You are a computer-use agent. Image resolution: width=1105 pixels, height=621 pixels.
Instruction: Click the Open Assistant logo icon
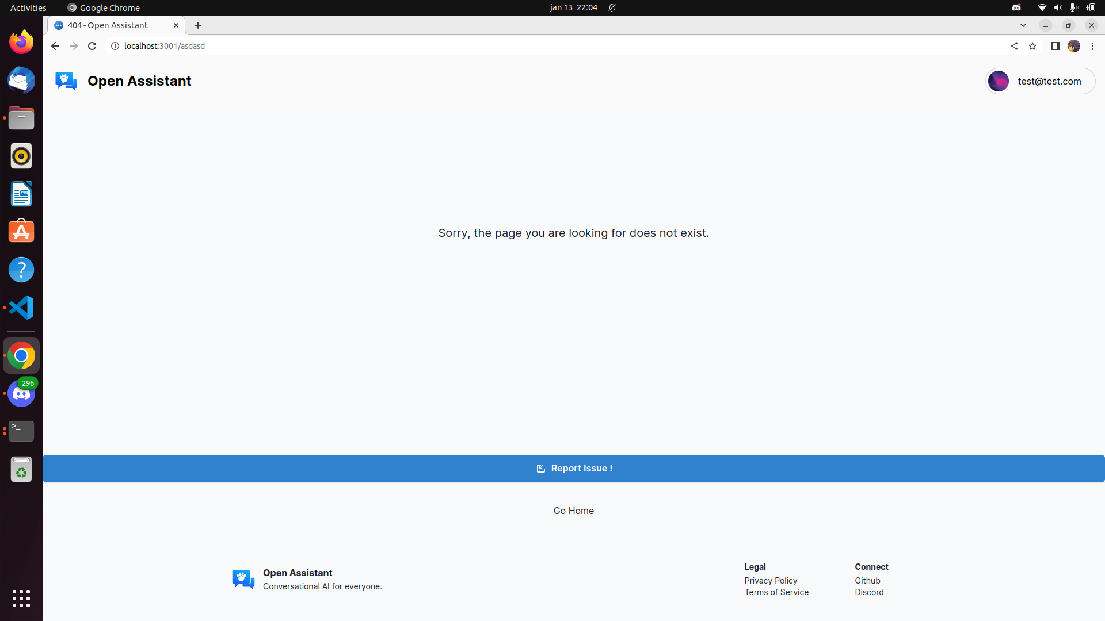point(65,80)
